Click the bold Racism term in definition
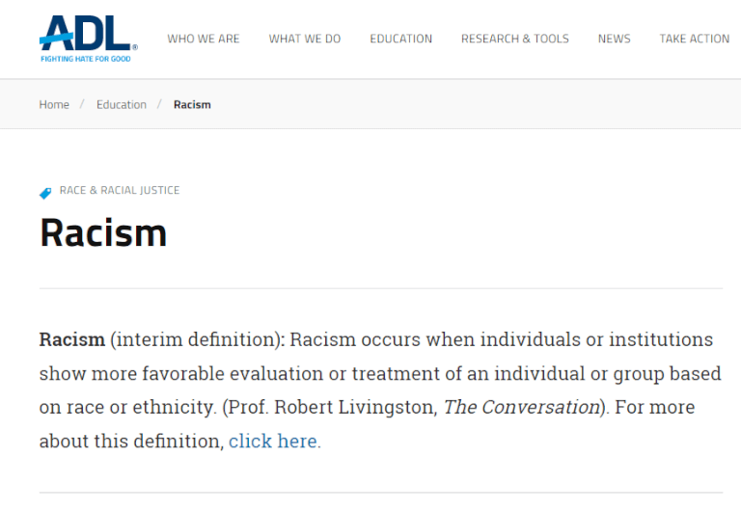The image size is (741, 511). (71, 339)
